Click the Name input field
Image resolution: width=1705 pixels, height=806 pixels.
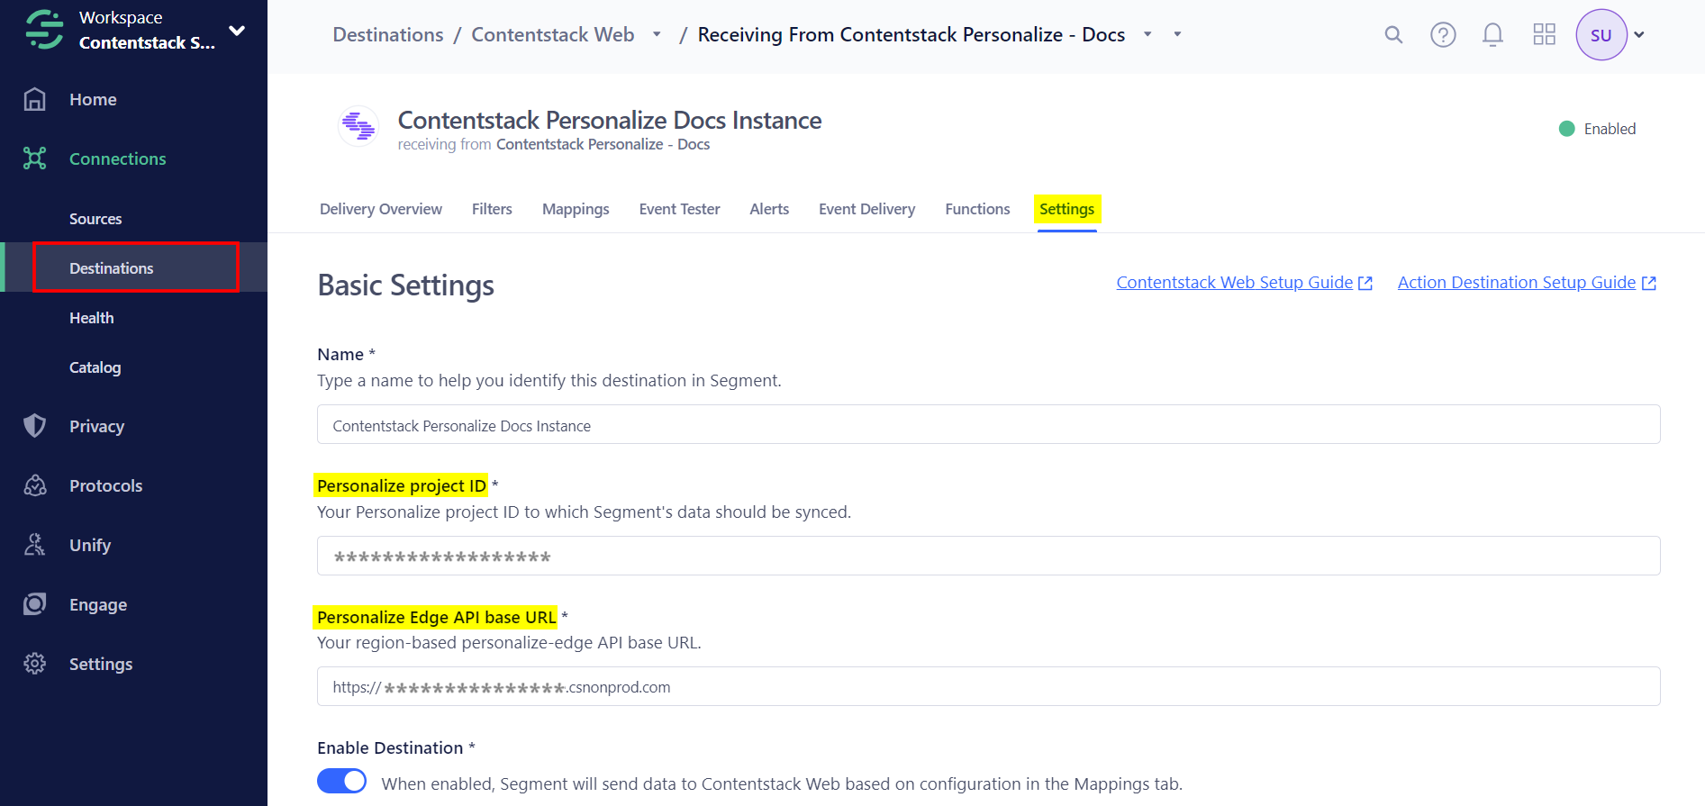pyautogui.click(x=988, y=424)
